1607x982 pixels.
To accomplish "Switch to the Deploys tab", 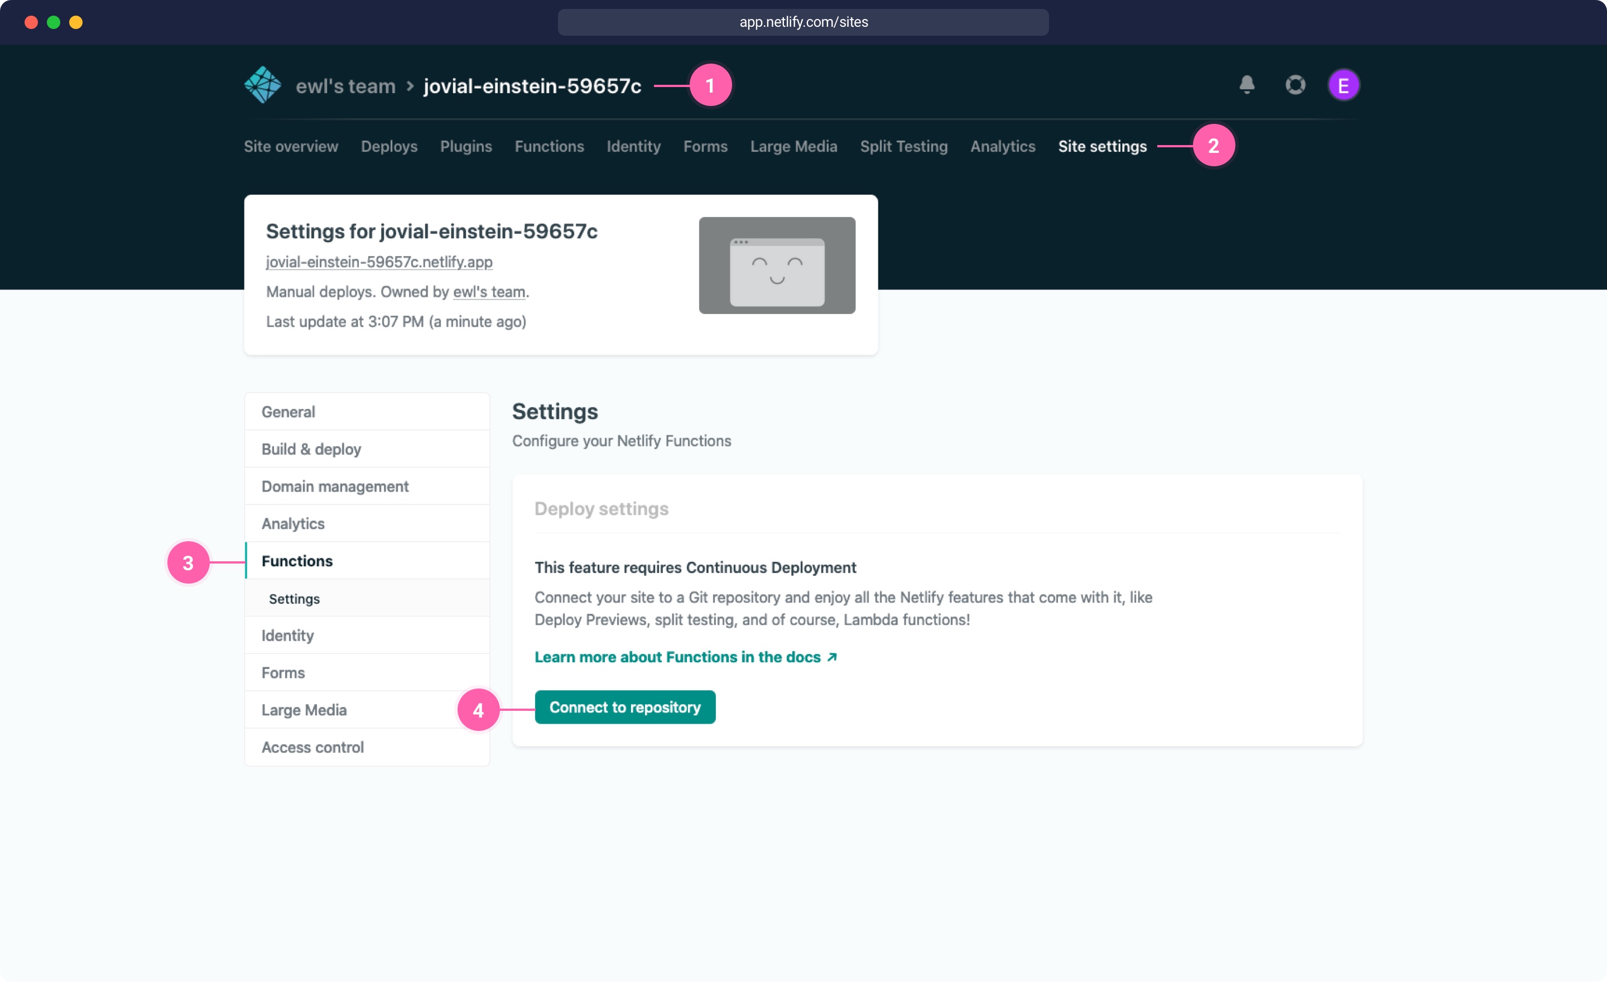I will point(389,146).
